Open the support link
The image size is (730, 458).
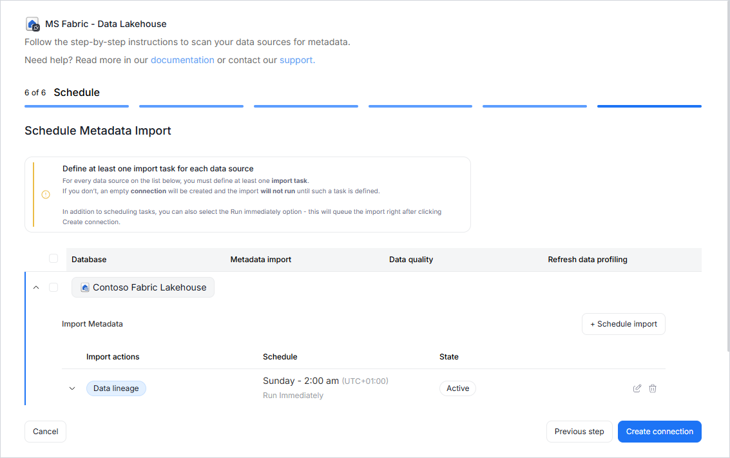pos(296,60)
